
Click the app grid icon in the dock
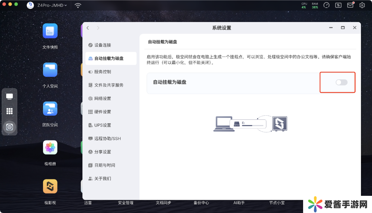pyautogui.click(x=10, y=111)
